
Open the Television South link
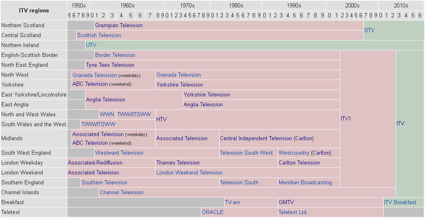(239, 182)
